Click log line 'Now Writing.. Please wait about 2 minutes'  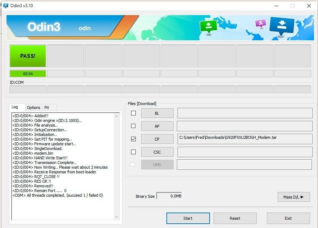coord(60,167)
